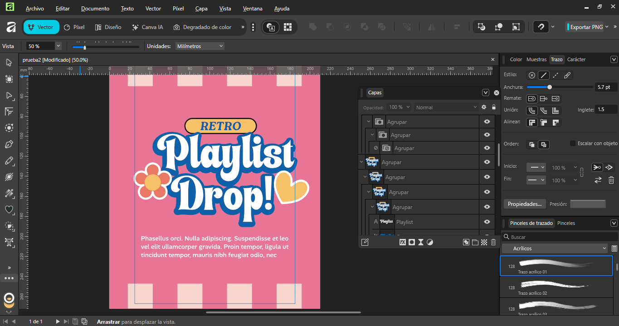Click the half-circle adjustments icon
Viewport: 619px width, 326px height.
[429, 242]
